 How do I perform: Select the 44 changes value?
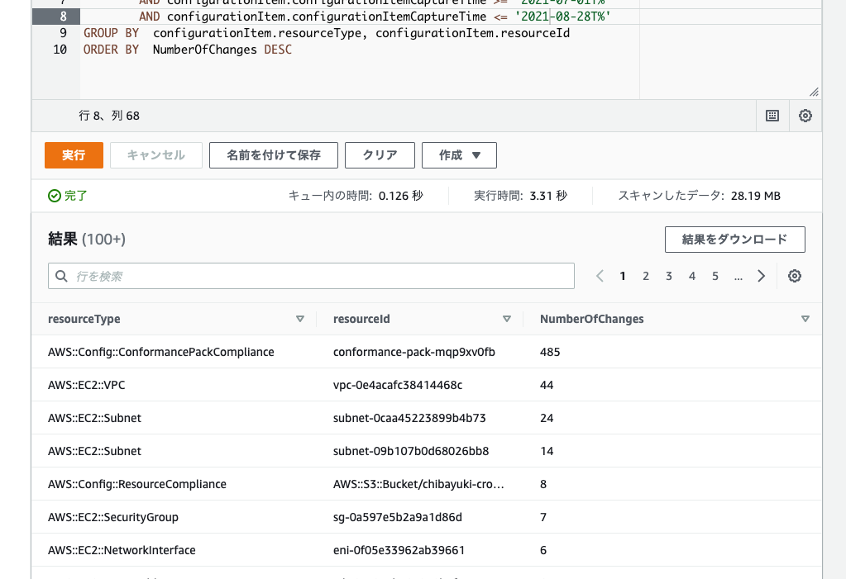tap(547, 385)
